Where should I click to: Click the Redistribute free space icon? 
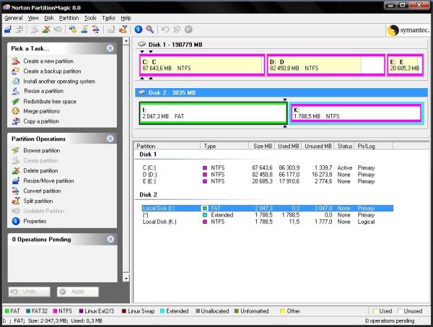16,101
